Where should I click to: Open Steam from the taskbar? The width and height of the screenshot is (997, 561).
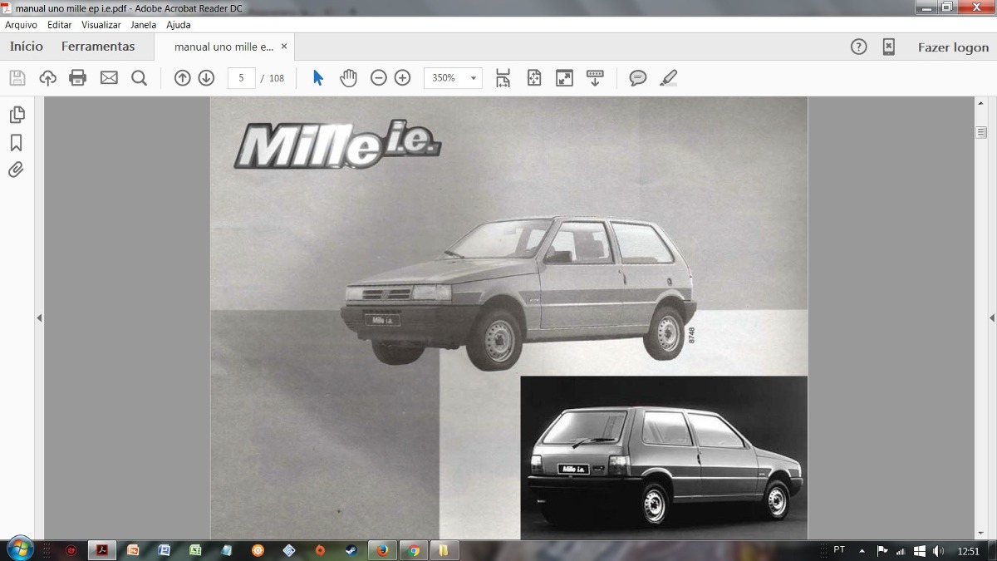(351, 550)
